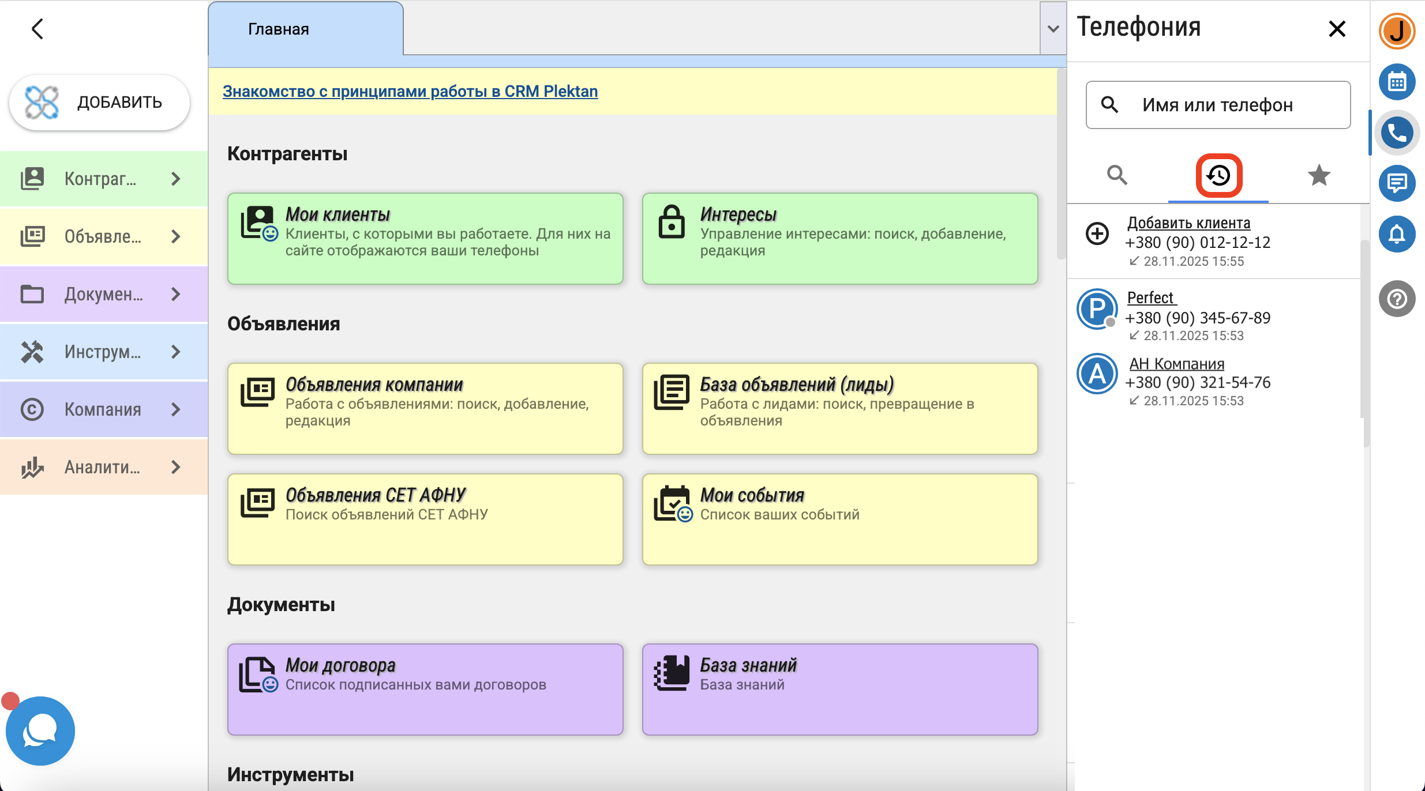Switch to favorites star tab
The image size is (1425, 791).
point(1319,175)
